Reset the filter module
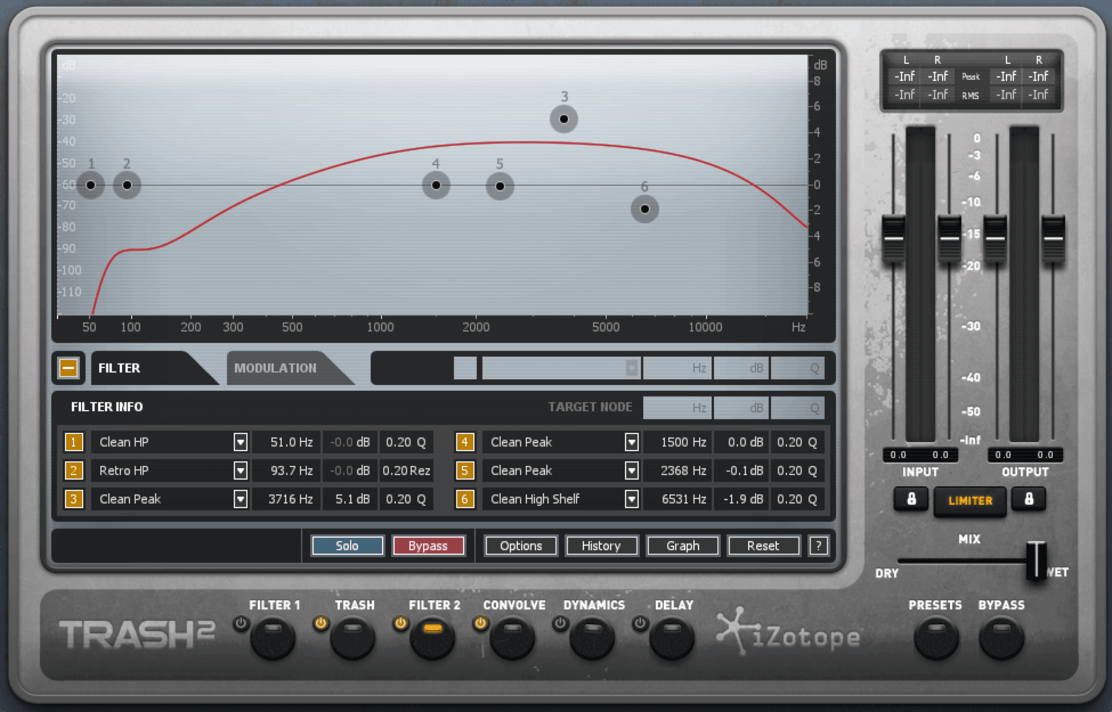The image size is (1112, 712). tap(764, 546)
